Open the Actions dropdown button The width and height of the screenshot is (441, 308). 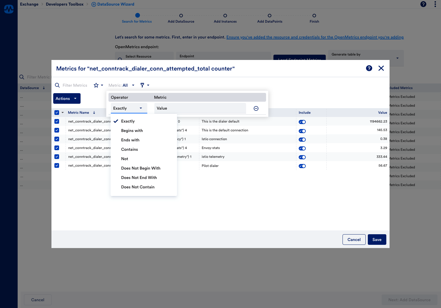[x=67, y=98]
